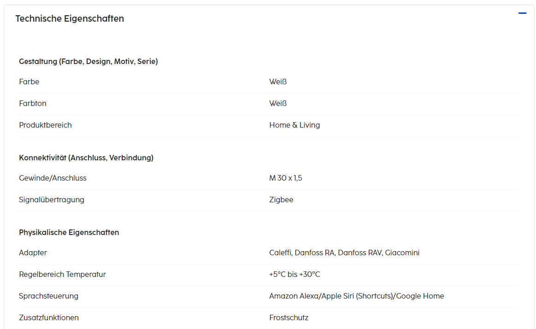Click the Konnektivität group heading

pyautogui.click(x=86, y=158)
